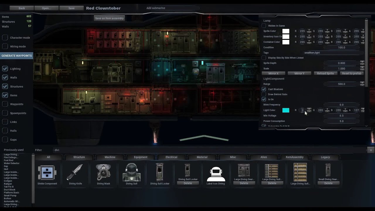Increase Light Color alpha value
This screenshot has width=375, height=211.
tap(363, 109)
